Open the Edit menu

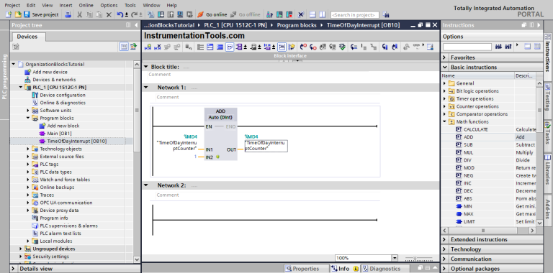tap(31, 5)
